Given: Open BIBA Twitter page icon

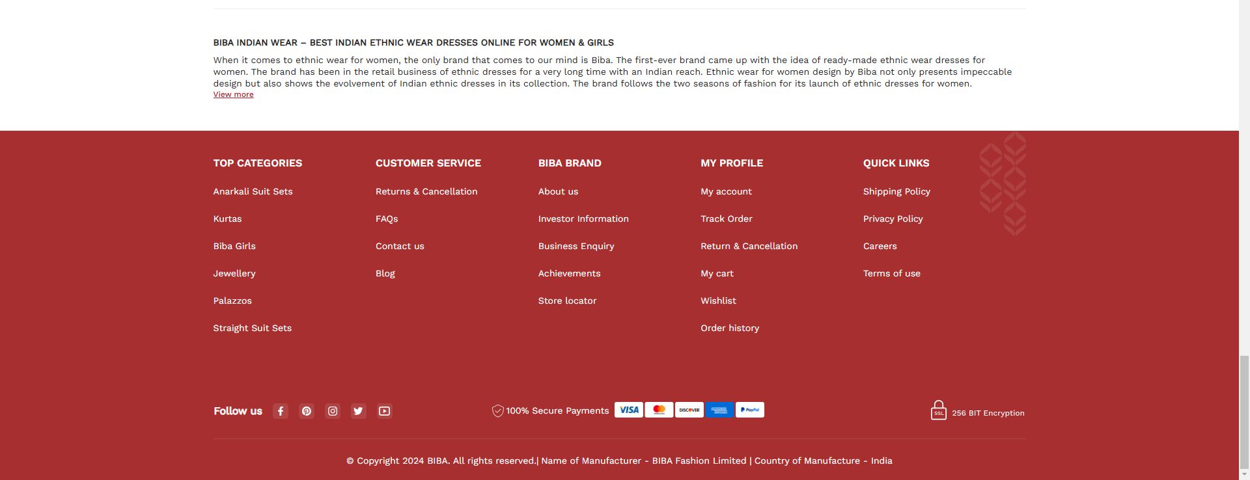Looking at the screenshot, I should tap(358, 411).
